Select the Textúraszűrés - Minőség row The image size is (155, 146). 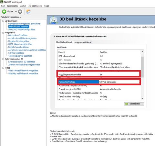click(x=99, y=96)
